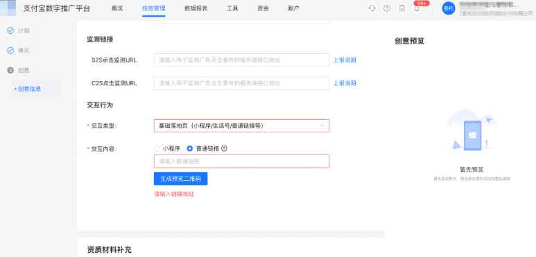Open 上报说明 link for S2S URL

(345, 60)
